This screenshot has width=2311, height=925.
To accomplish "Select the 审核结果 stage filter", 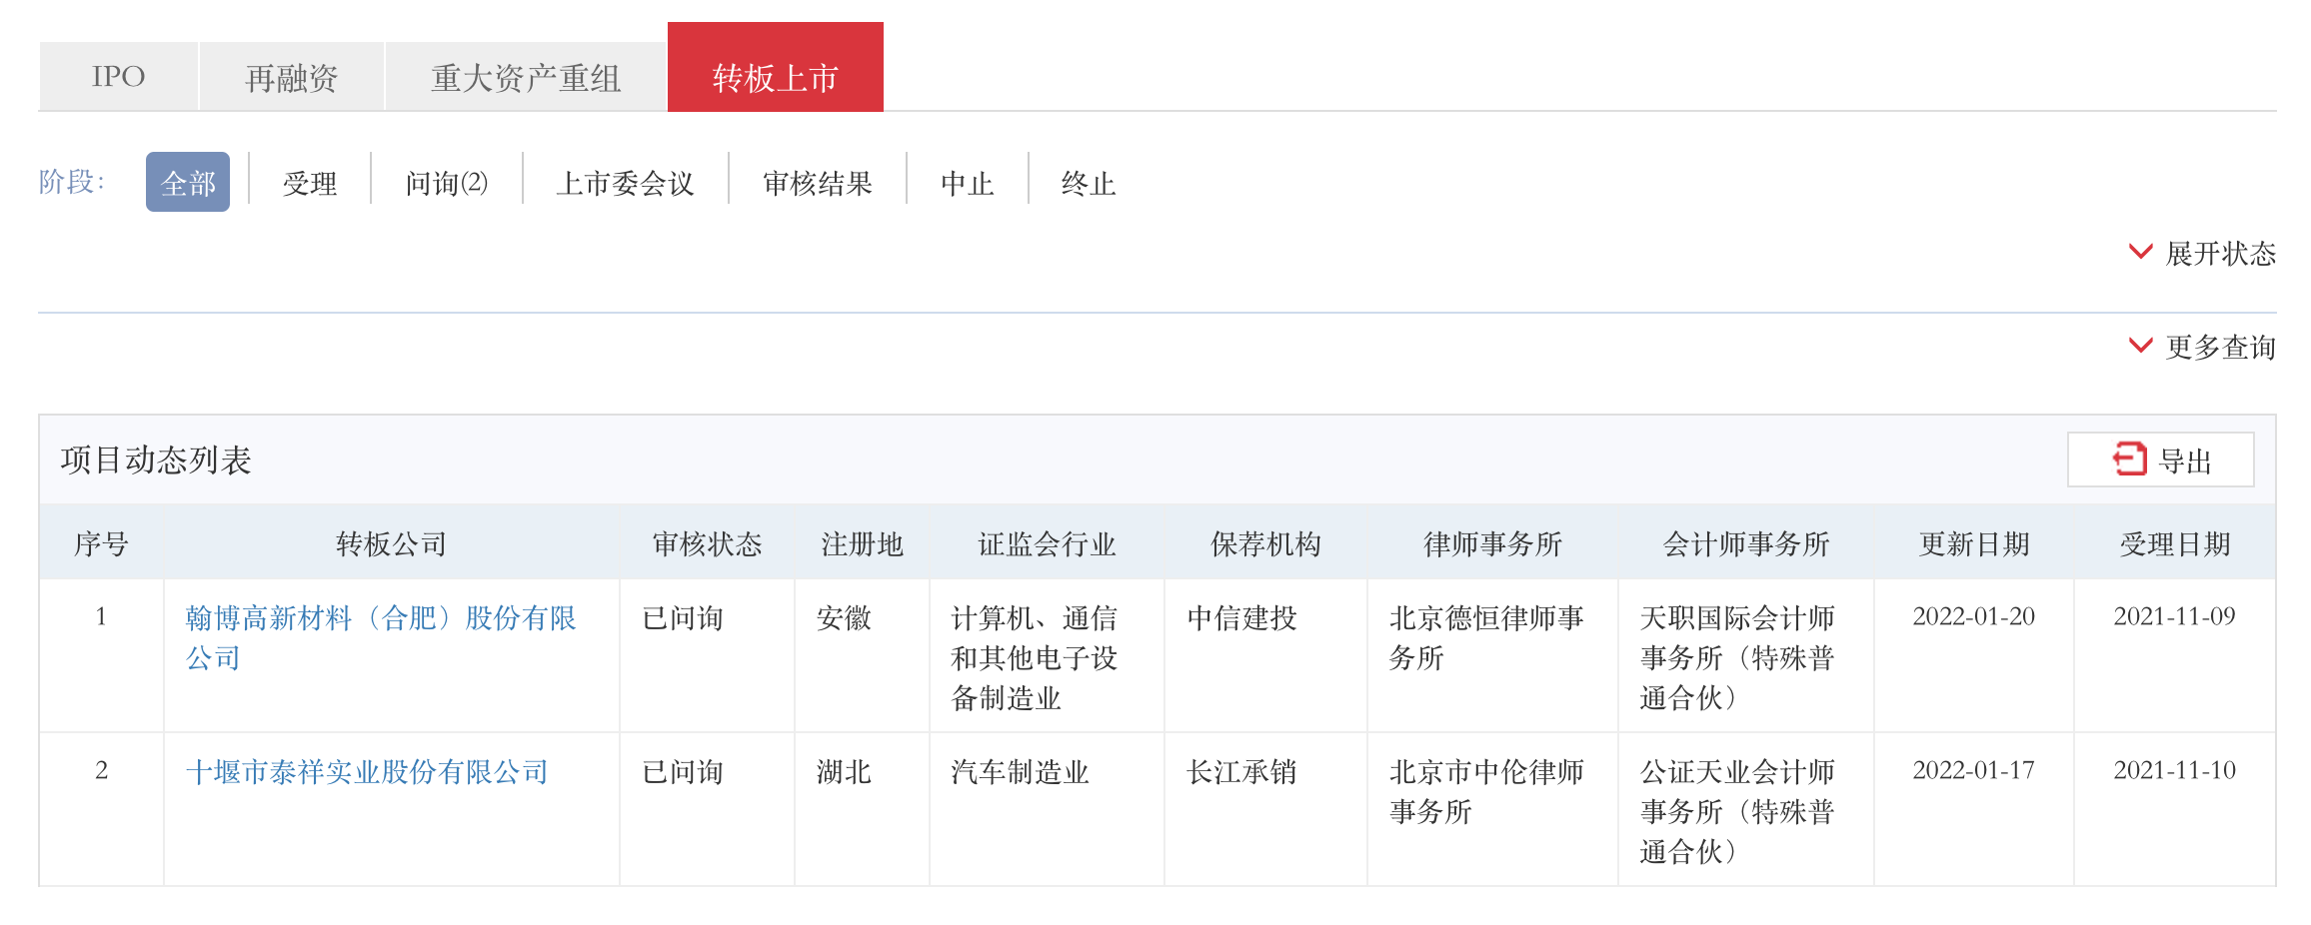I will click(x=817, y=183).
